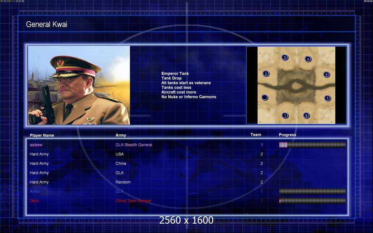Select start position 3 on the minimap
The height and width of the screenshot is (233, 373).
click(284, 57)
